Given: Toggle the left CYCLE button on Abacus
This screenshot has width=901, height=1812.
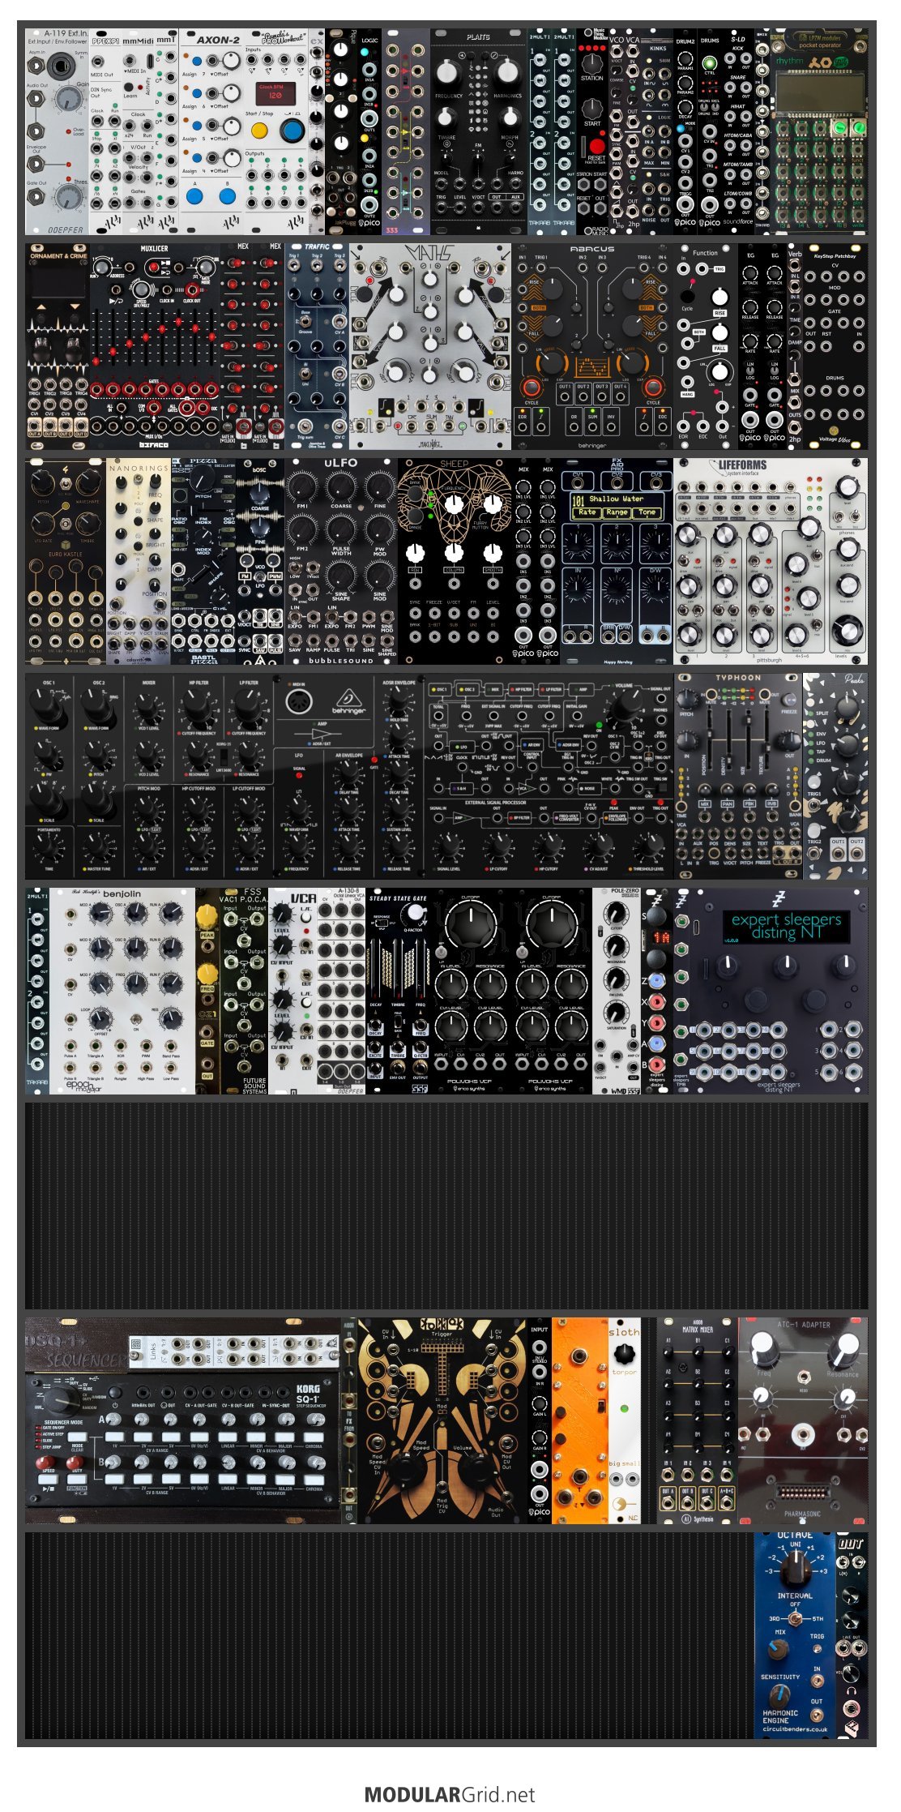Looking at the screenshot, I should (532, 387).
